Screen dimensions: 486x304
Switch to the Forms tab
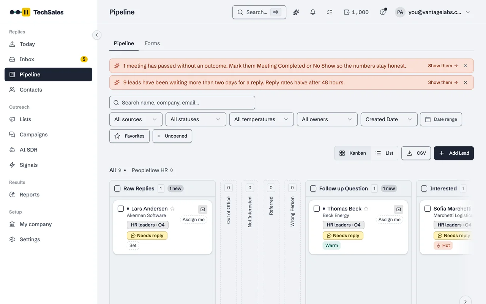152,43
